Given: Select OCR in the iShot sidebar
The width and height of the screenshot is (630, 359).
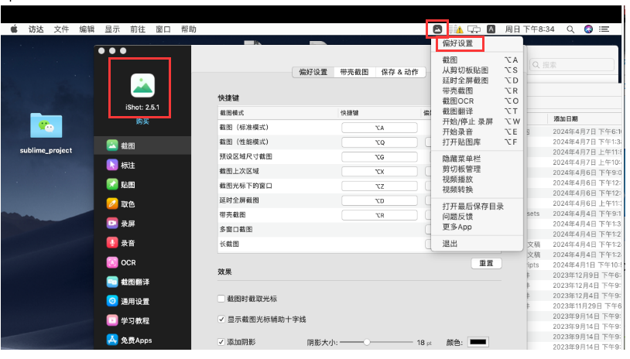Looking at the screenshot, I should pyautogui.click(x=142, y=262).
